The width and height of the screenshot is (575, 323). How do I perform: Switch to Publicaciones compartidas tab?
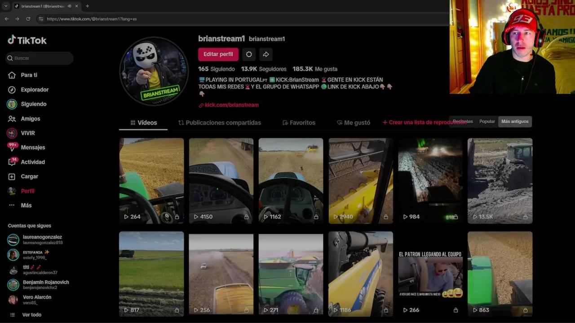point(220,122)
